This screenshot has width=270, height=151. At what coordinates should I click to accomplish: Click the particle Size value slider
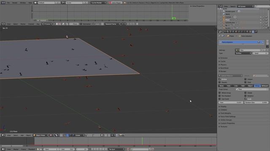pyautogui.click(x=231, y=102)
